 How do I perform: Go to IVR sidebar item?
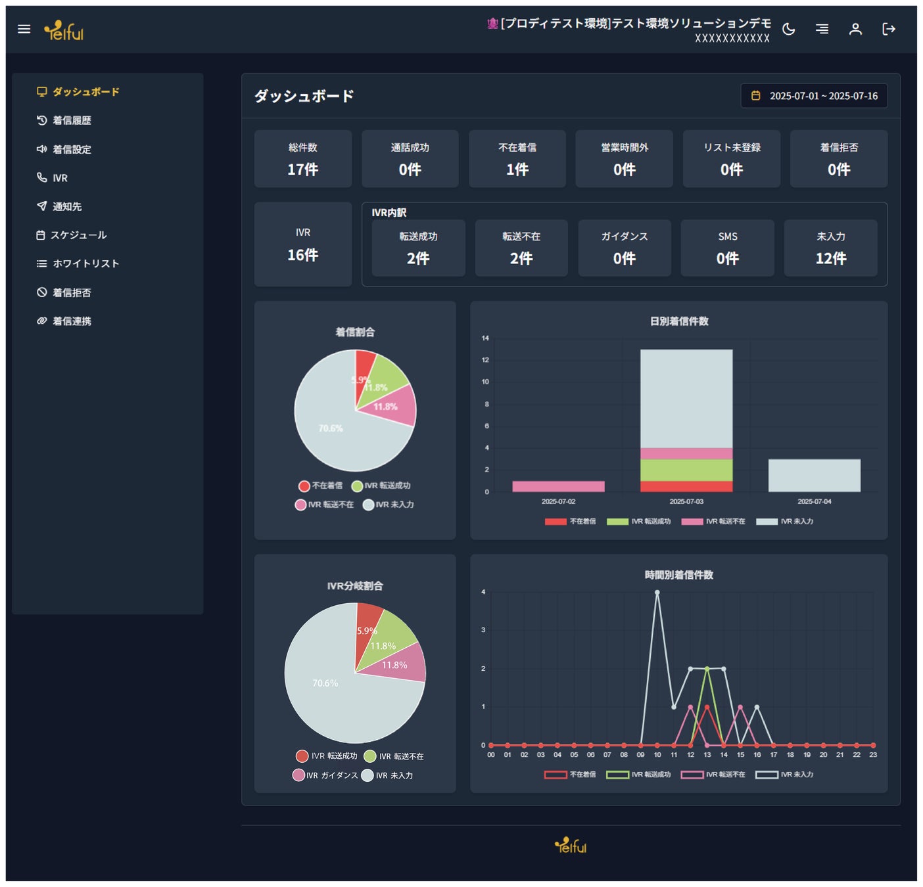coord(52,178)
